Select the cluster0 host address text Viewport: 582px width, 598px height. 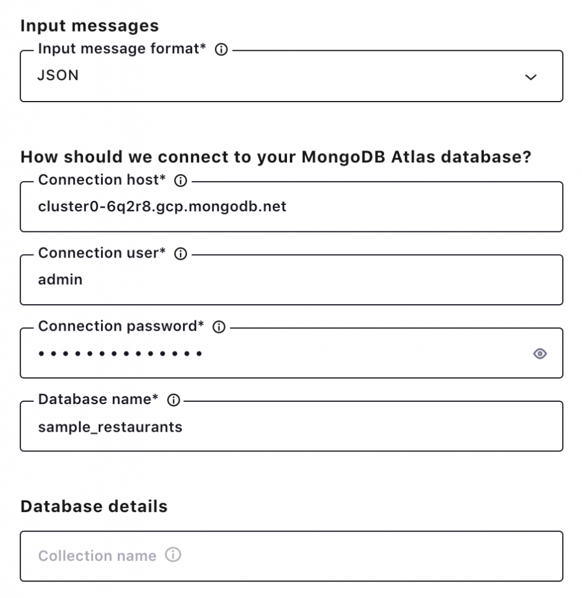coord(162,207)
